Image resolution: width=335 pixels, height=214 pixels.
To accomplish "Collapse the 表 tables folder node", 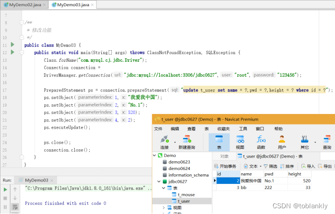I will tap(164, 188).
